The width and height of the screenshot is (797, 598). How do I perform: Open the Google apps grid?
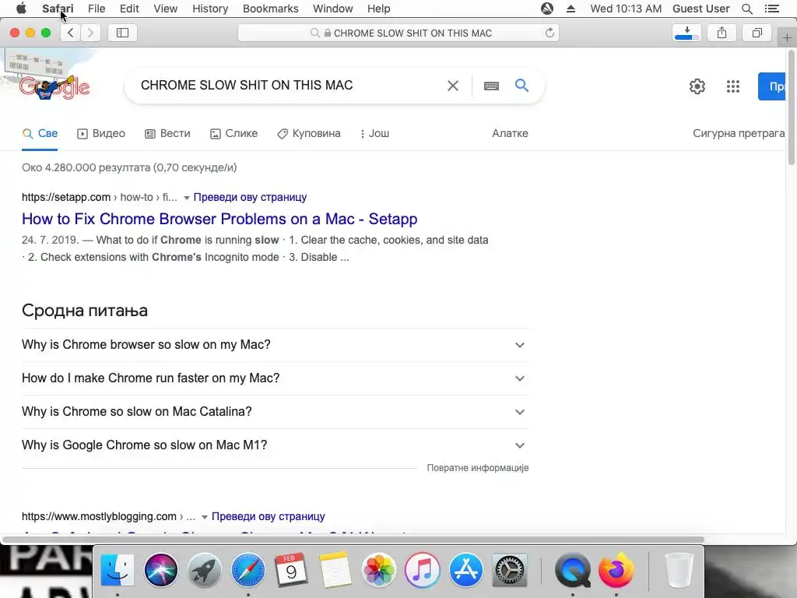pos(733,86)
